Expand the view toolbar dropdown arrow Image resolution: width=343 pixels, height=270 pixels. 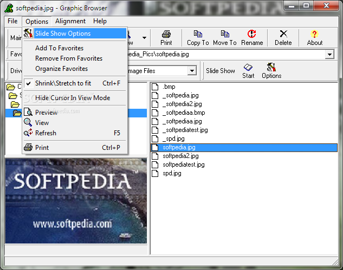click(x=144, y=38)
